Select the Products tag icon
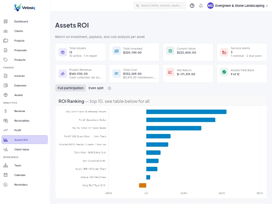The image size is (272, 204). (6, 60)
